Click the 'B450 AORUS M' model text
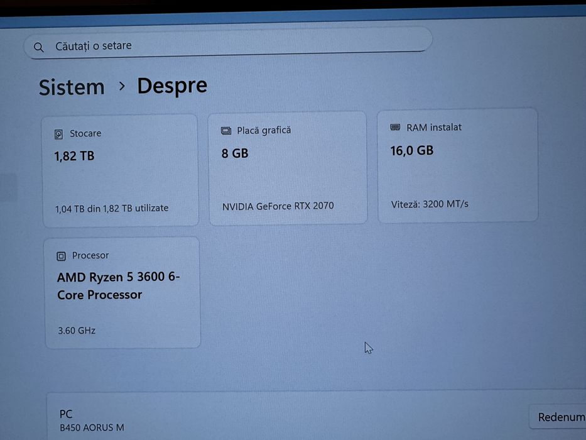 pyautogui.click(x=92, y=427)
